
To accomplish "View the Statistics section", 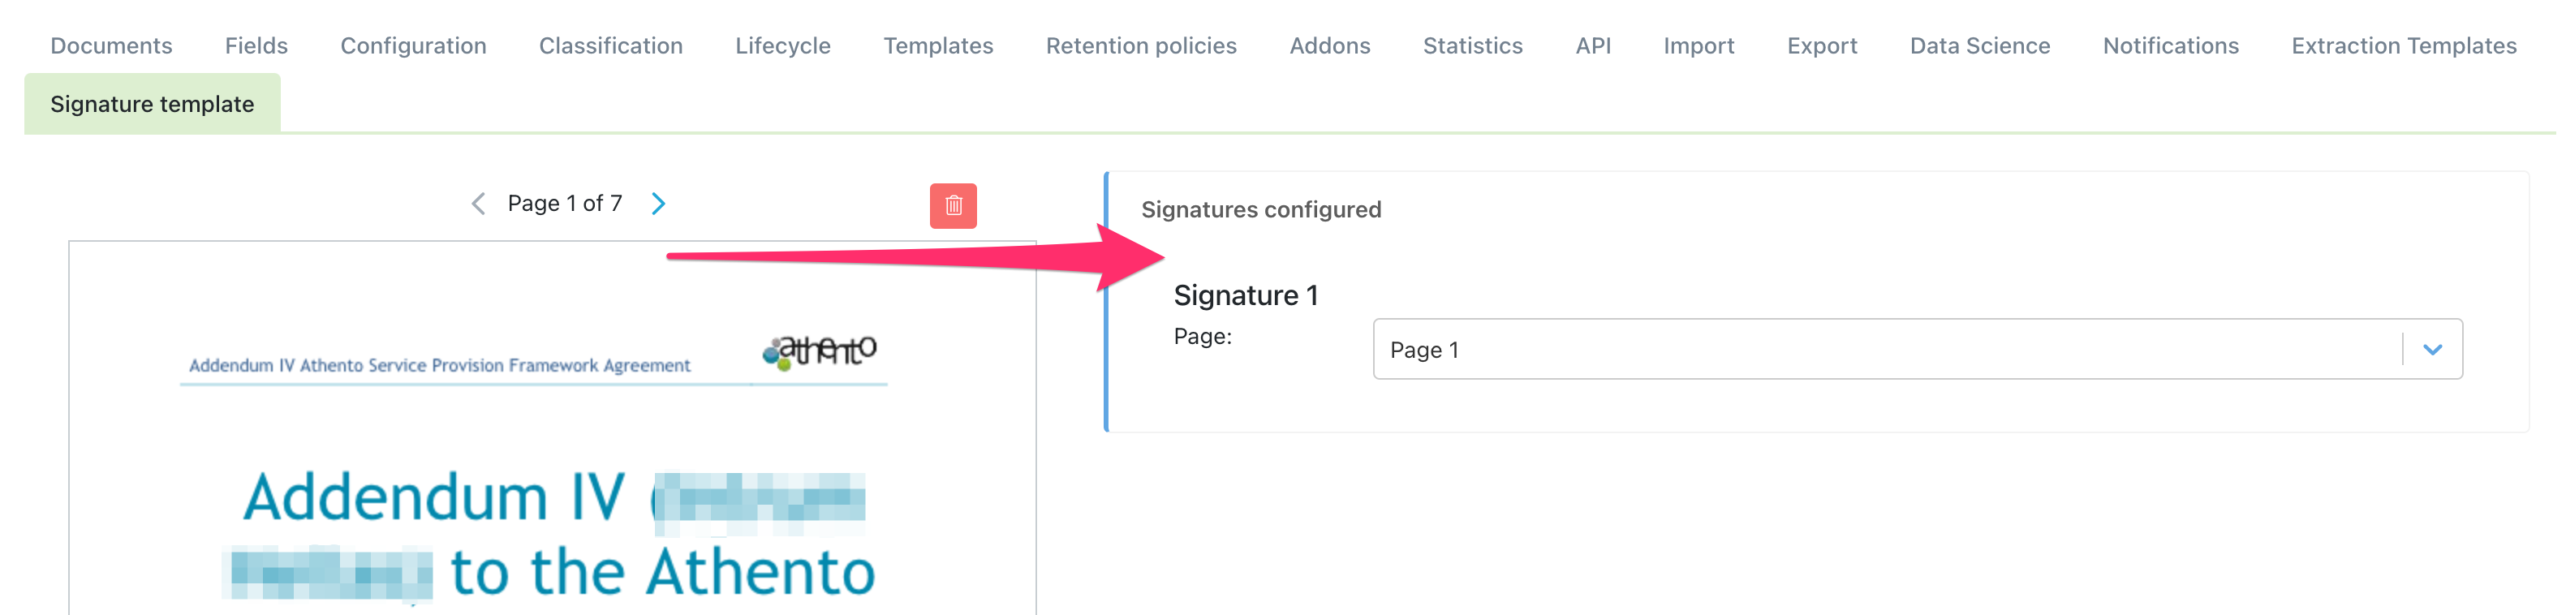I will 1473,45.
